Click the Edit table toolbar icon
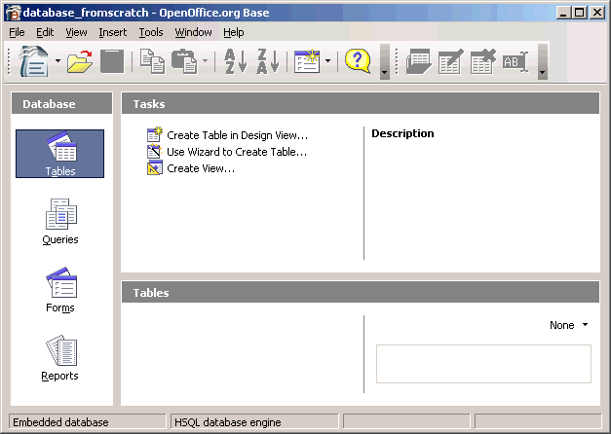The width and height of the screenshot is (611, 434). tap(451, 61)
